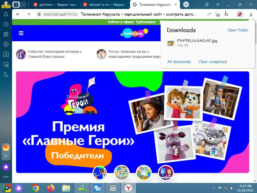This screenshot has height=193, width=257.
Task: Close the Телеканал Карусель tab
Action: tap(176, 5)
